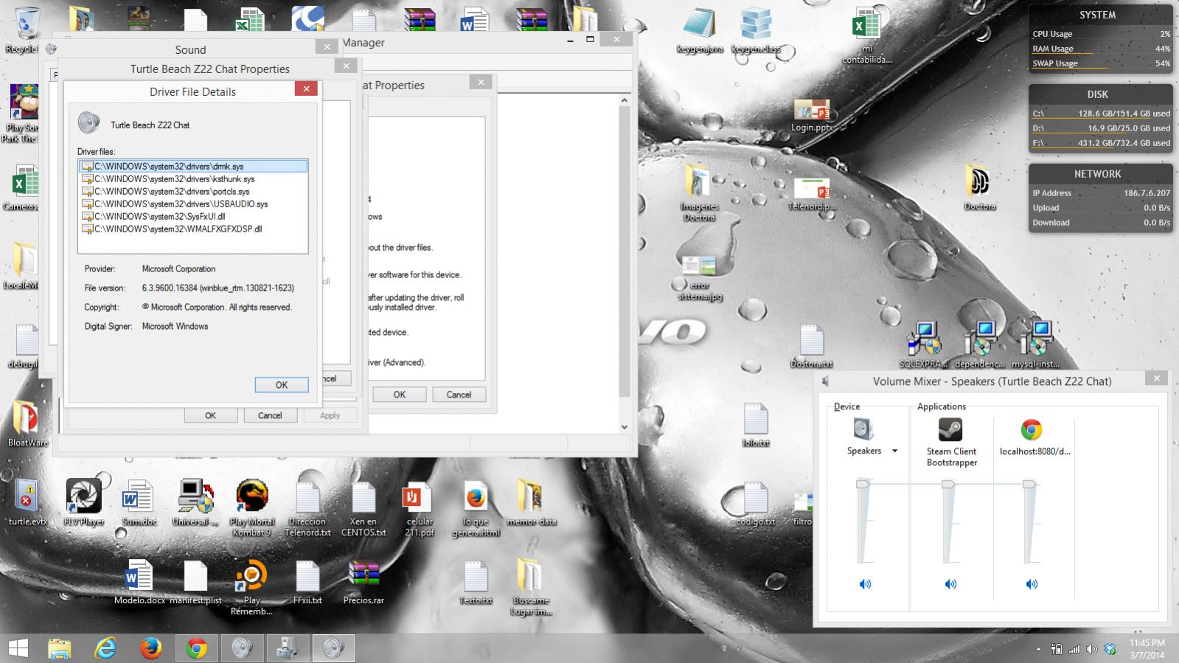Image resolution: width=1179 pixels, height=663 pixels.
Task: Click the IP Address row in Network widget
Action: (1101, 193)
